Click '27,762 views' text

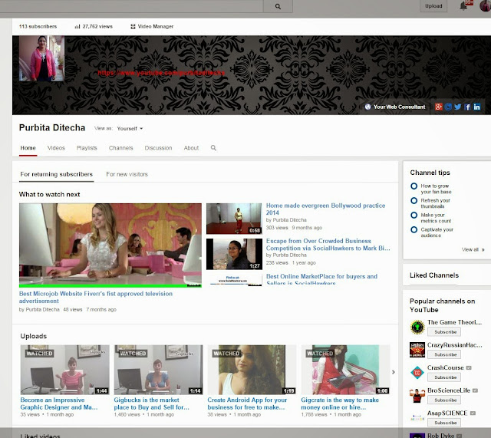(97, 27)
